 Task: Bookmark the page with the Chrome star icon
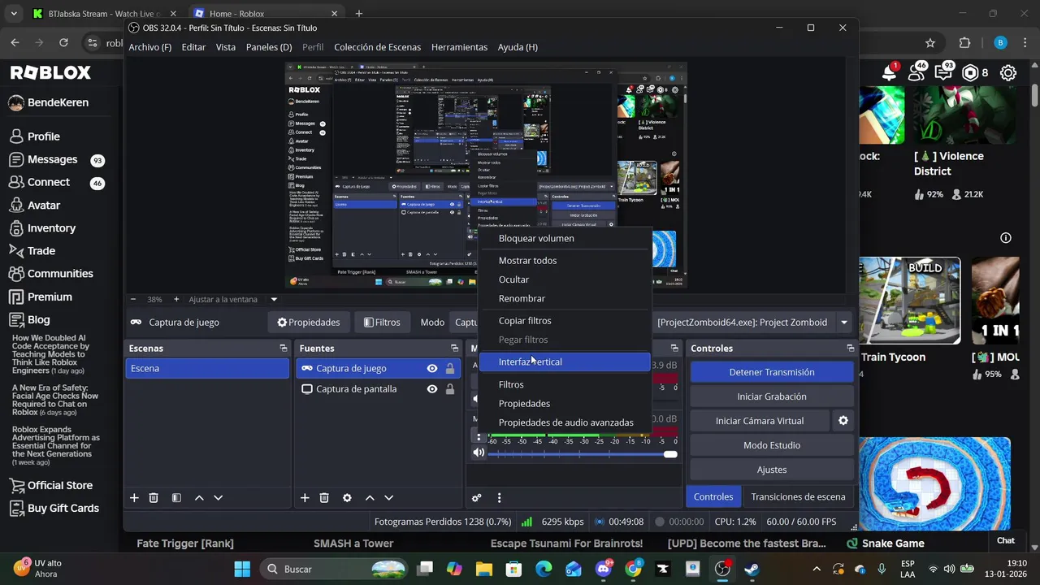pos(930,43)
